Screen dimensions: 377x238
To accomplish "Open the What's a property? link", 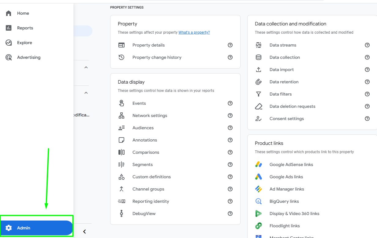I will [194, 32].
